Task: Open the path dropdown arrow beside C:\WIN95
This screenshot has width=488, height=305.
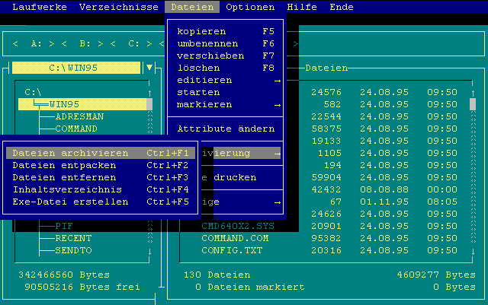Action: (149, 68)
